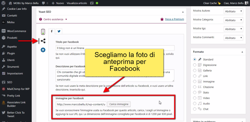The image size is (250, 122).
Task: Click Visualizza articolo in the admin bar
Action: point(77,3)
